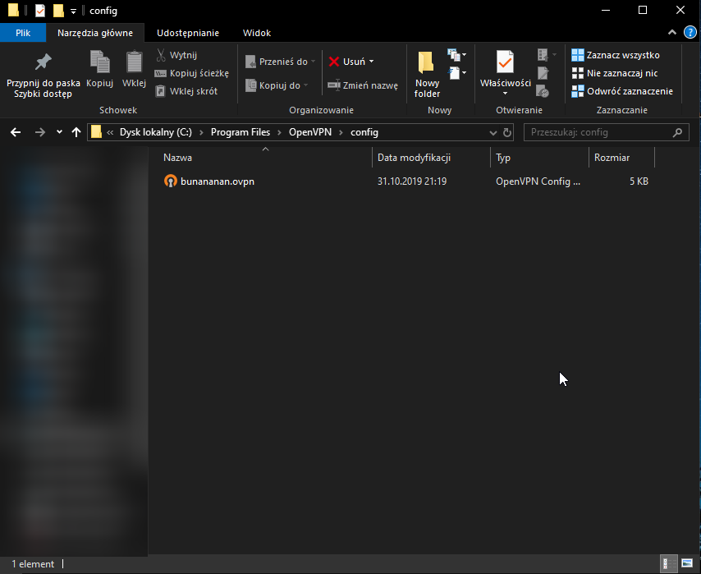Switch to details view in status bar
The width and height of the screenshot is (701, 574).
(669, 564)
